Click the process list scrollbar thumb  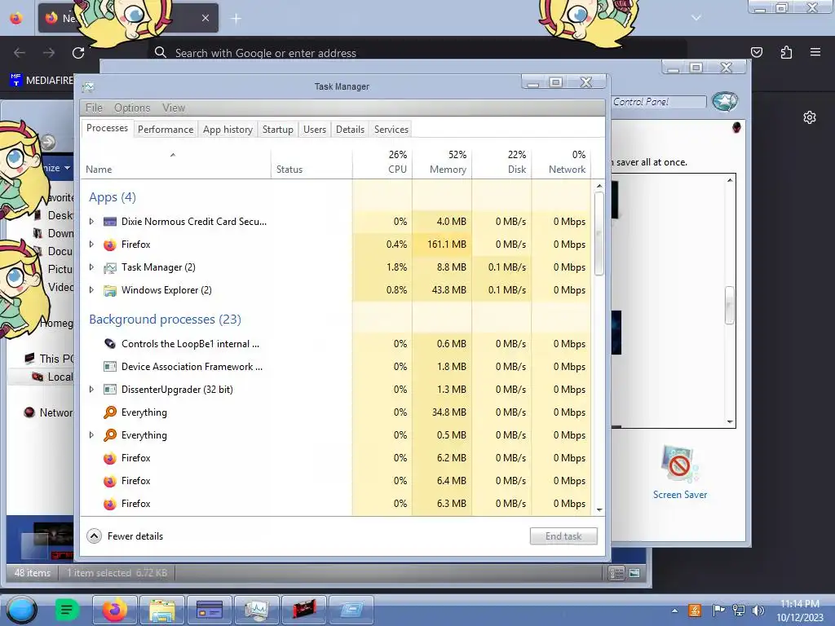599,233
